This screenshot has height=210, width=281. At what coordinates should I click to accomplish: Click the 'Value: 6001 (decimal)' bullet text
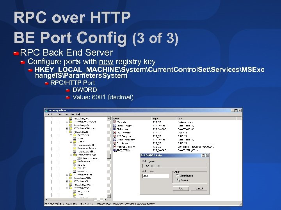click(103, 97)
